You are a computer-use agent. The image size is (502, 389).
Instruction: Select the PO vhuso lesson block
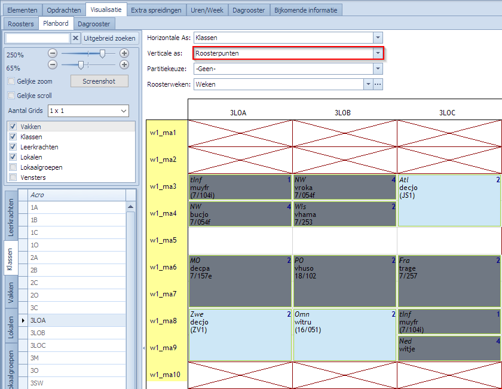(344, 281)
